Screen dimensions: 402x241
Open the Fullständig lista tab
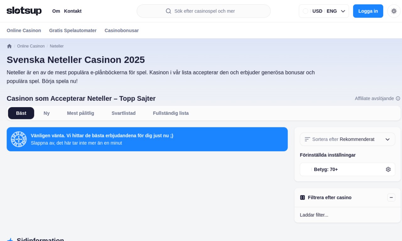pyautogui.click(x=171, y=113)
